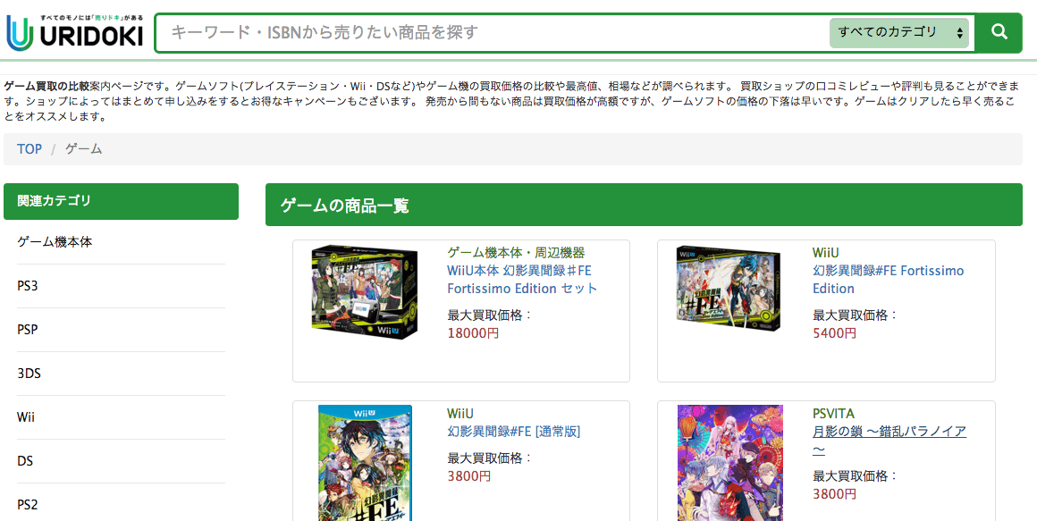Click the 幻影異聞録#FE 通常版 cover thumbnail
1037x521 pixels.
[x=365, y=463]
